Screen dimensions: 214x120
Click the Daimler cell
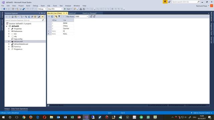tap(68, 28)
